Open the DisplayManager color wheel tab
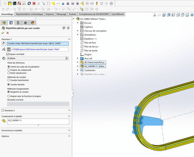Screen dimensions: 194x157 [x=33, y=23]
